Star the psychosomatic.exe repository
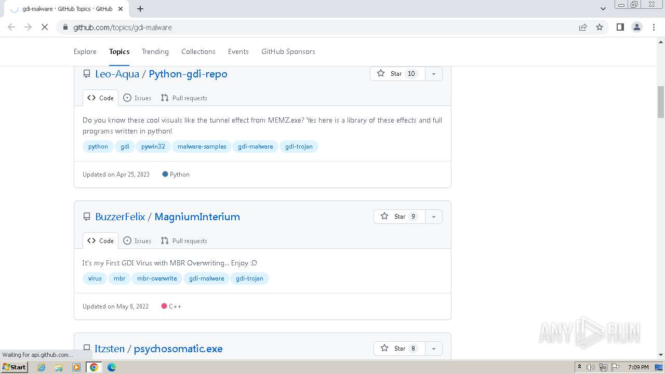Image resolution: width=665 pixels, height=374 pixels. coord(400,349)
